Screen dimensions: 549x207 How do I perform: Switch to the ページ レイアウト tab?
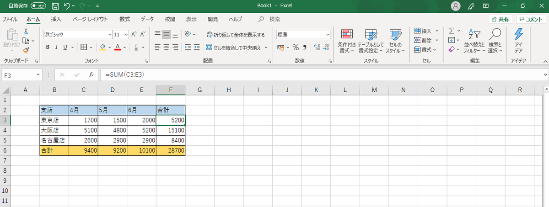coord(91,19)
